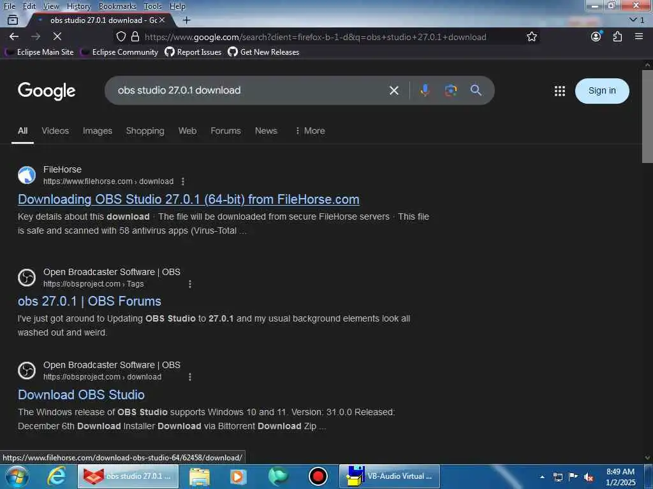Open a new tab with plus button

(x=187, y=20)
